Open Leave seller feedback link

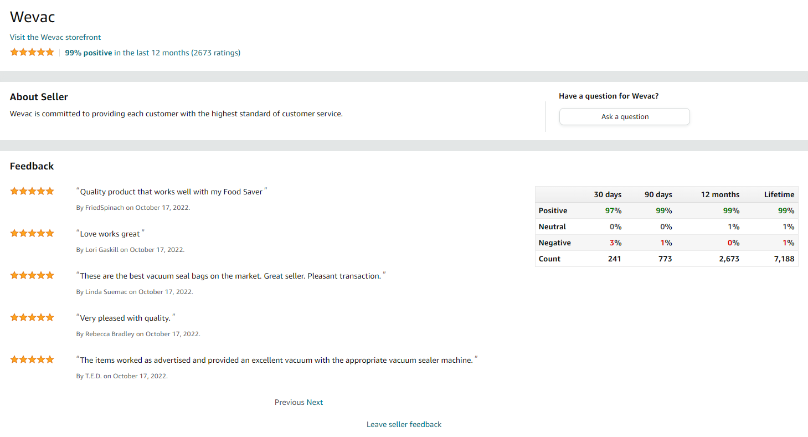tap(404, 425)
